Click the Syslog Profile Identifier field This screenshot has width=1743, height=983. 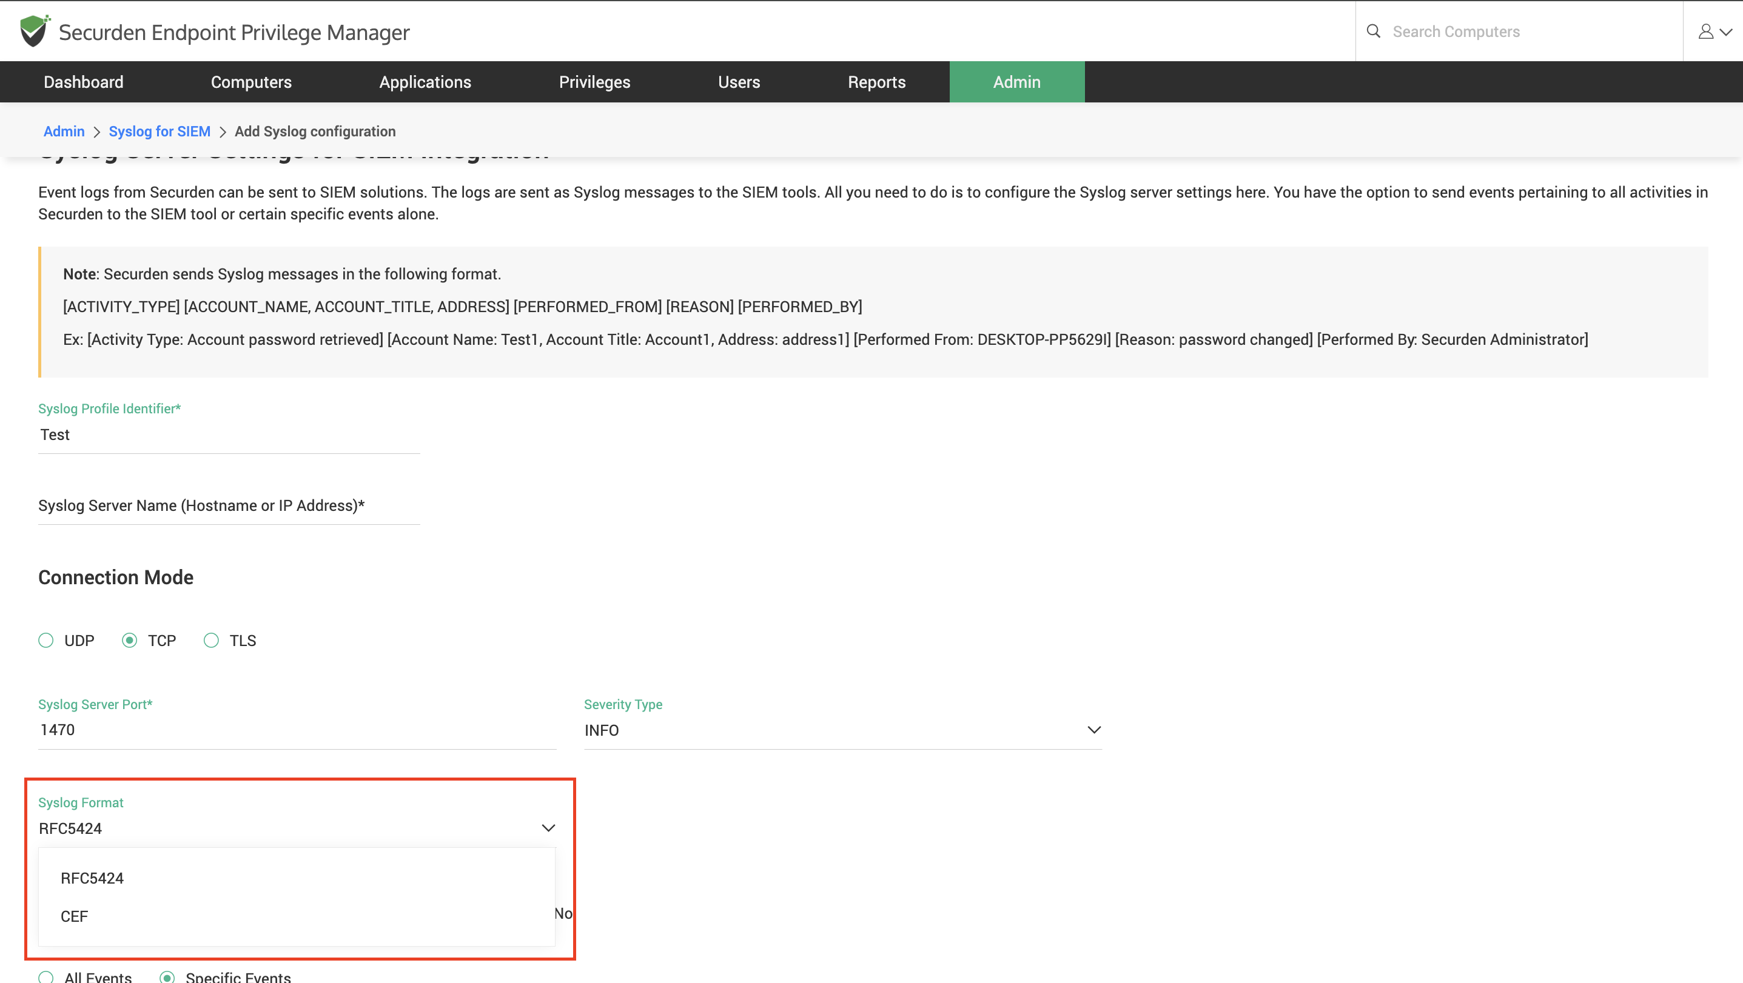[x=229, y=435]
